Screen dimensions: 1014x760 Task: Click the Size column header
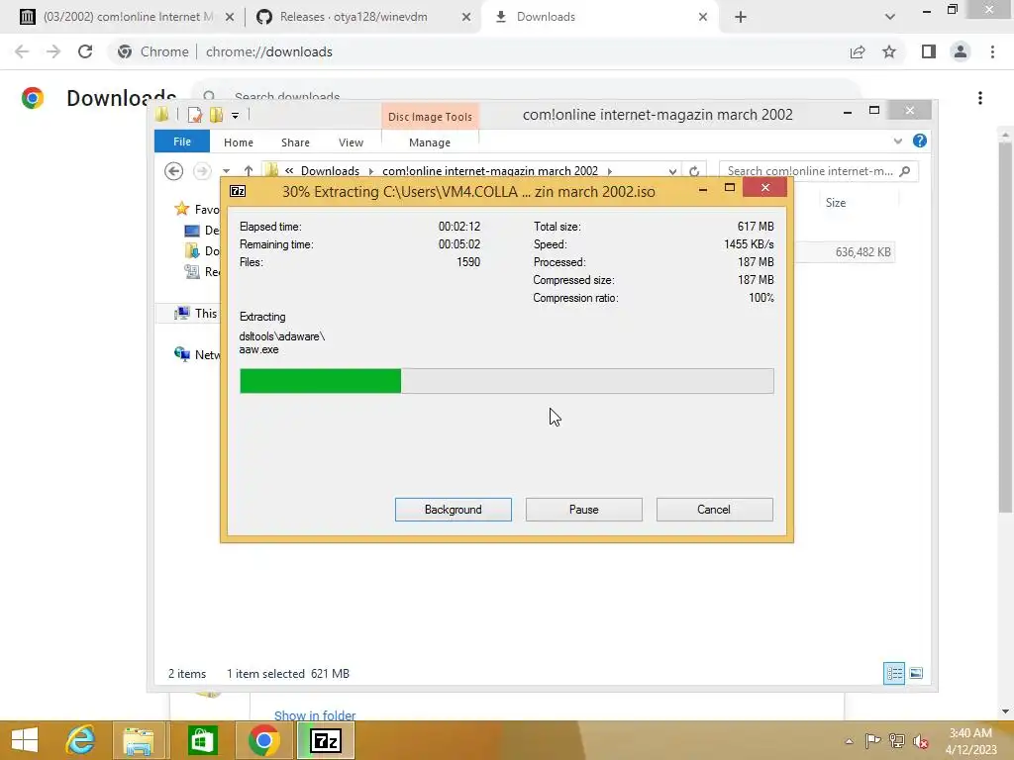click(835, 202)
